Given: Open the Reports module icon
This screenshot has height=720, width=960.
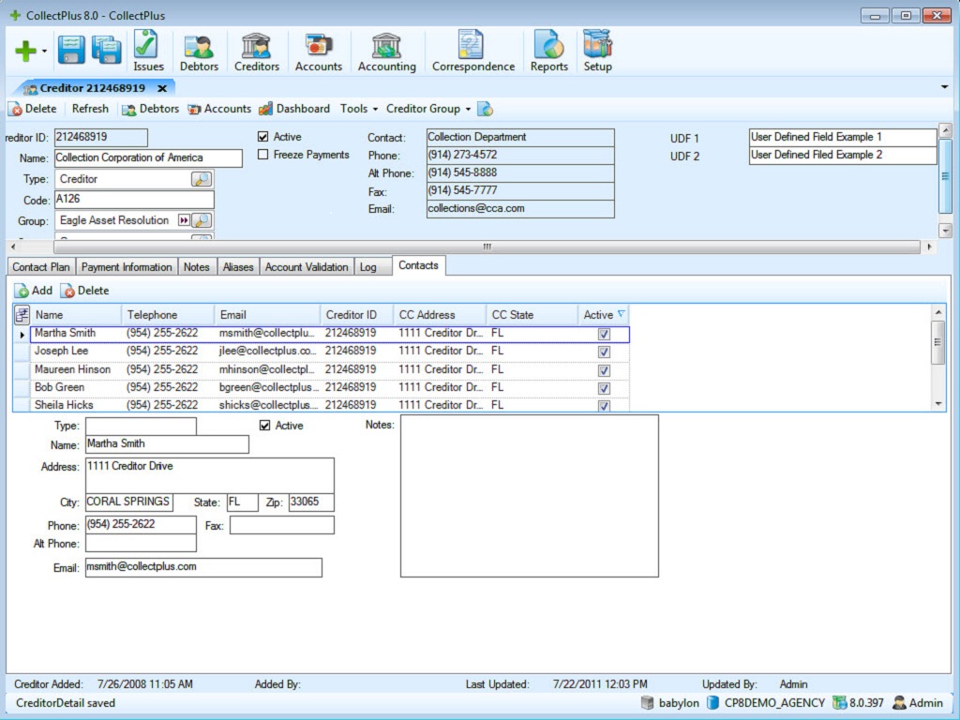Looking at the screenshot, I should point(548,52).
